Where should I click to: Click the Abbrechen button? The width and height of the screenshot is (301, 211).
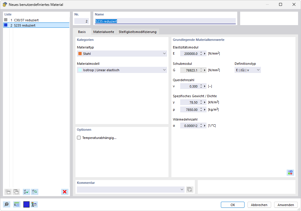[259, 205]
